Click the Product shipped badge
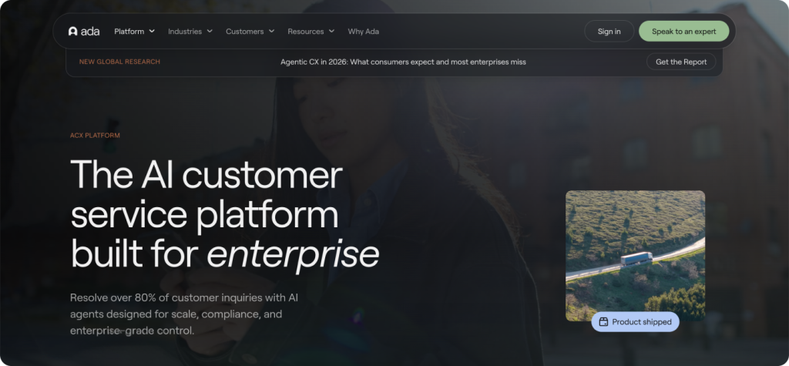789x366 pixels. [x=635, y=322]
